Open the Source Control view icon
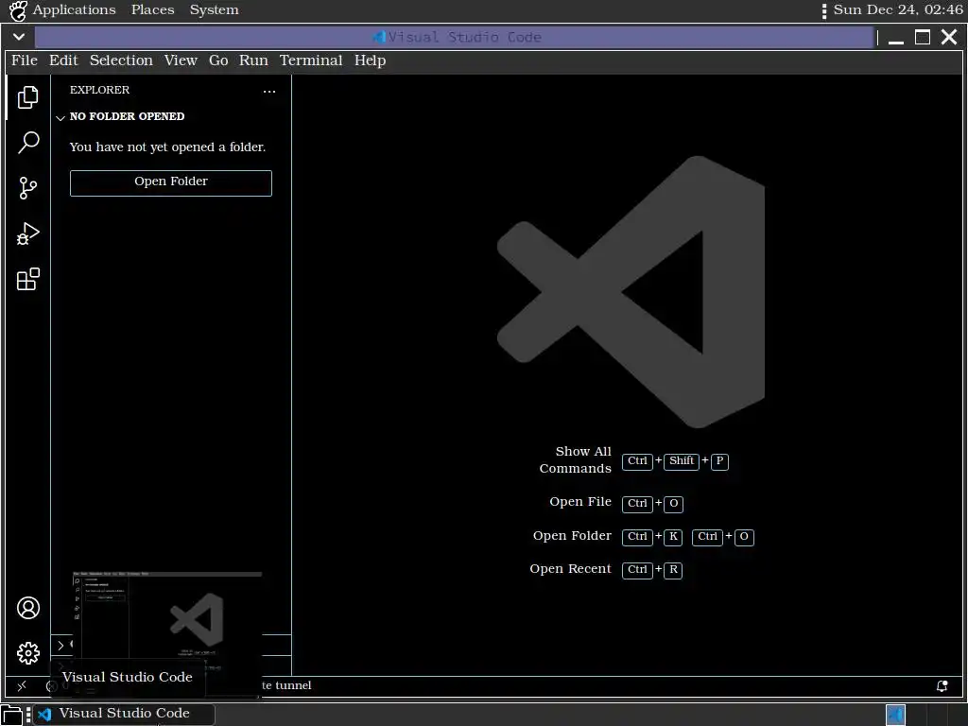The width and height of the screenshot is (968, 726). (x=27, y=188)
